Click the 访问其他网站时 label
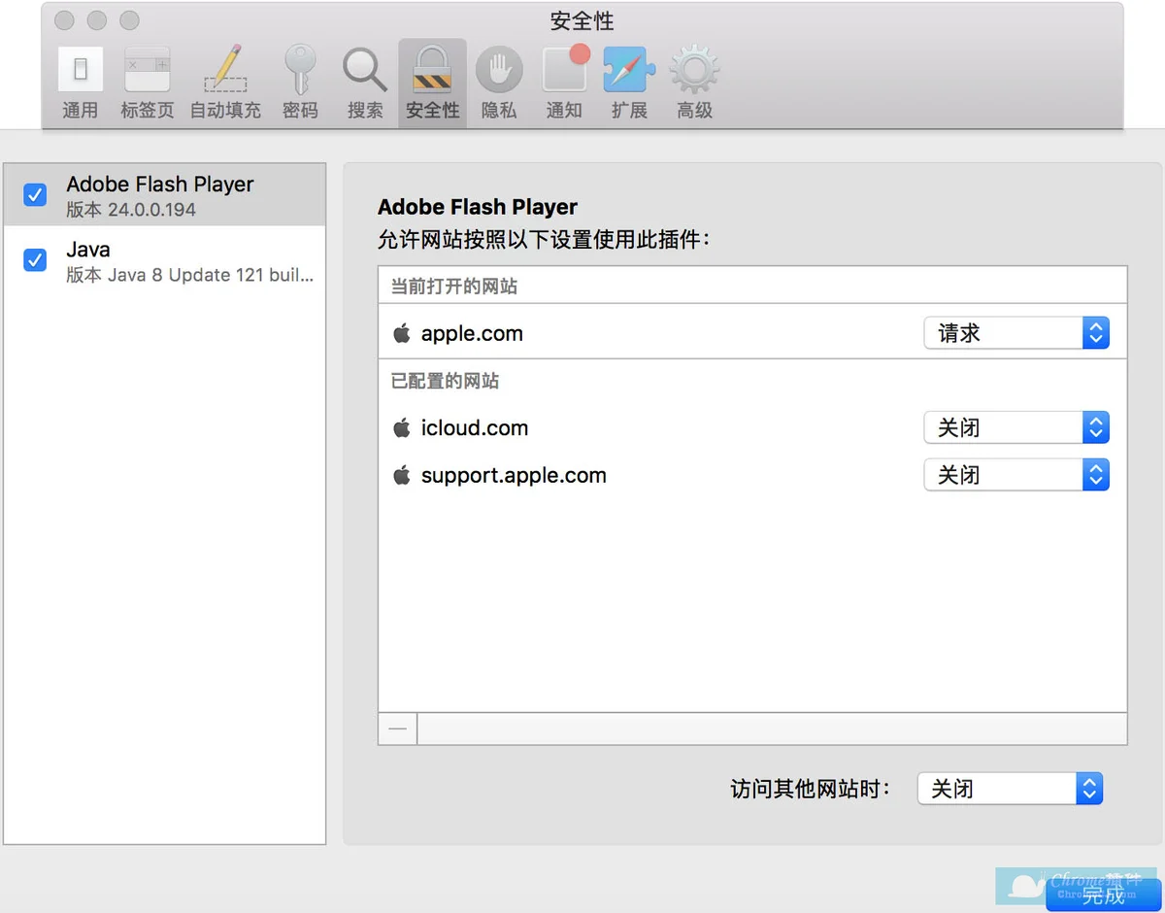The image size is (1165, 913). 811,789
